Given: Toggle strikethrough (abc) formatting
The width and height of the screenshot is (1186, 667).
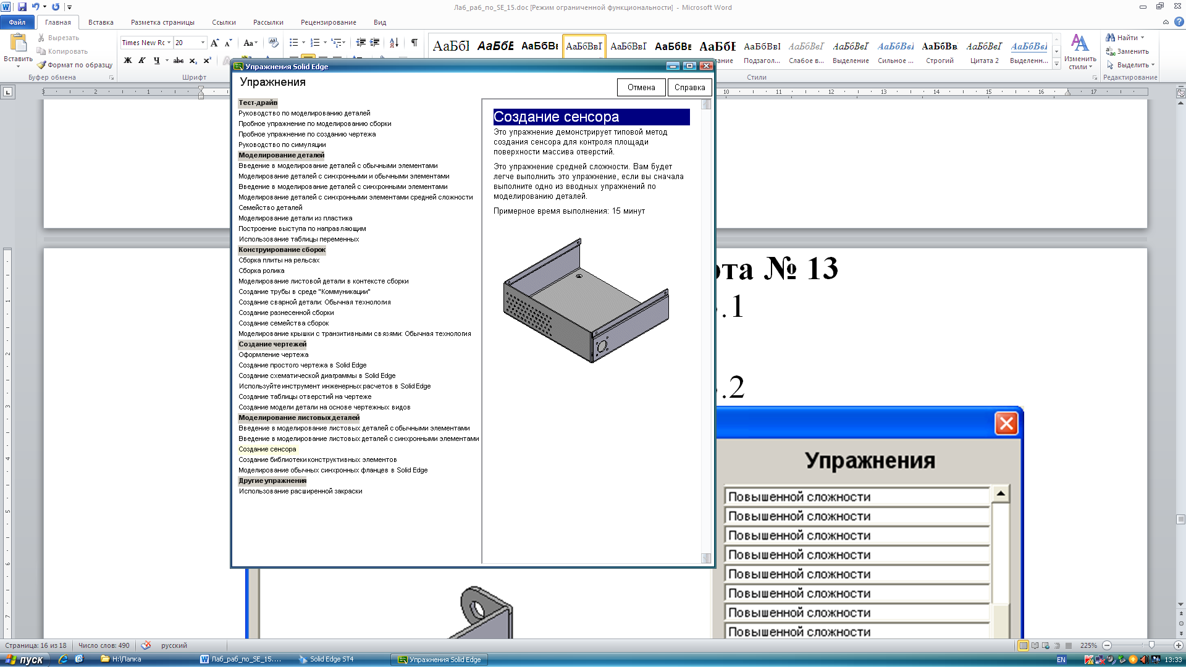Looking at the screenshot, I should [x=179, y=61].
